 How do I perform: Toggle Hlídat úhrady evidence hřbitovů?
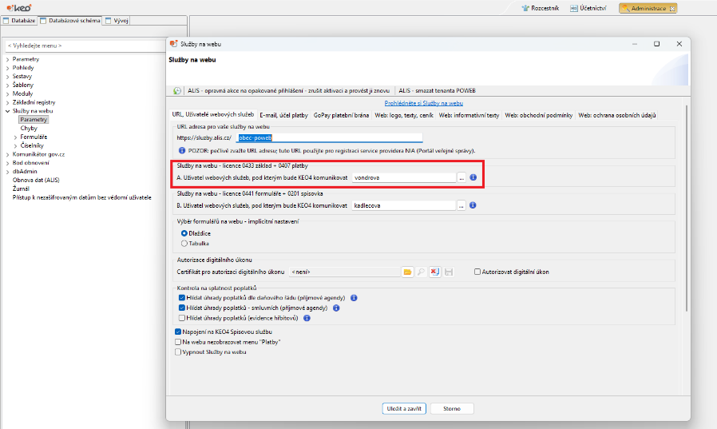182,318
